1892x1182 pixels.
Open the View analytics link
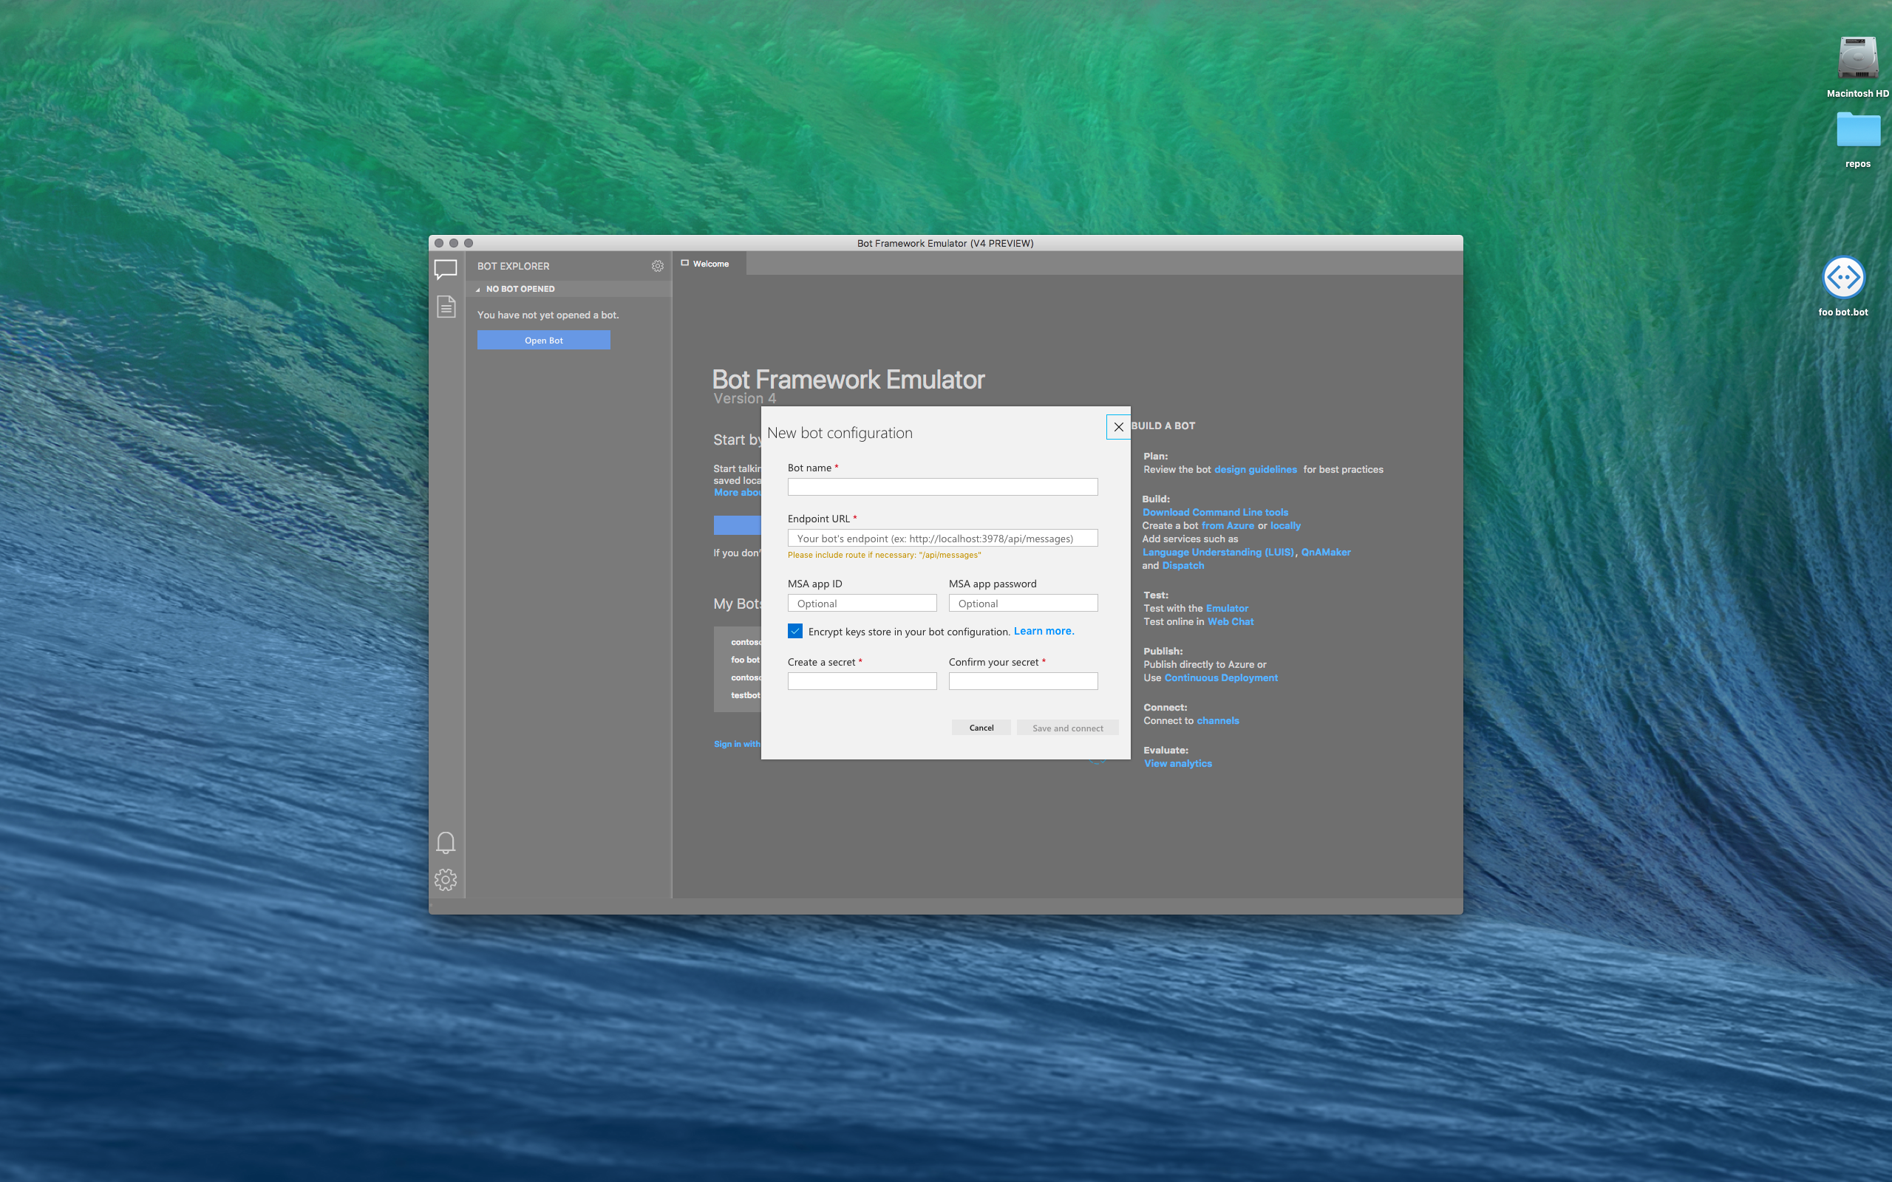click(x=1177, y=764)
